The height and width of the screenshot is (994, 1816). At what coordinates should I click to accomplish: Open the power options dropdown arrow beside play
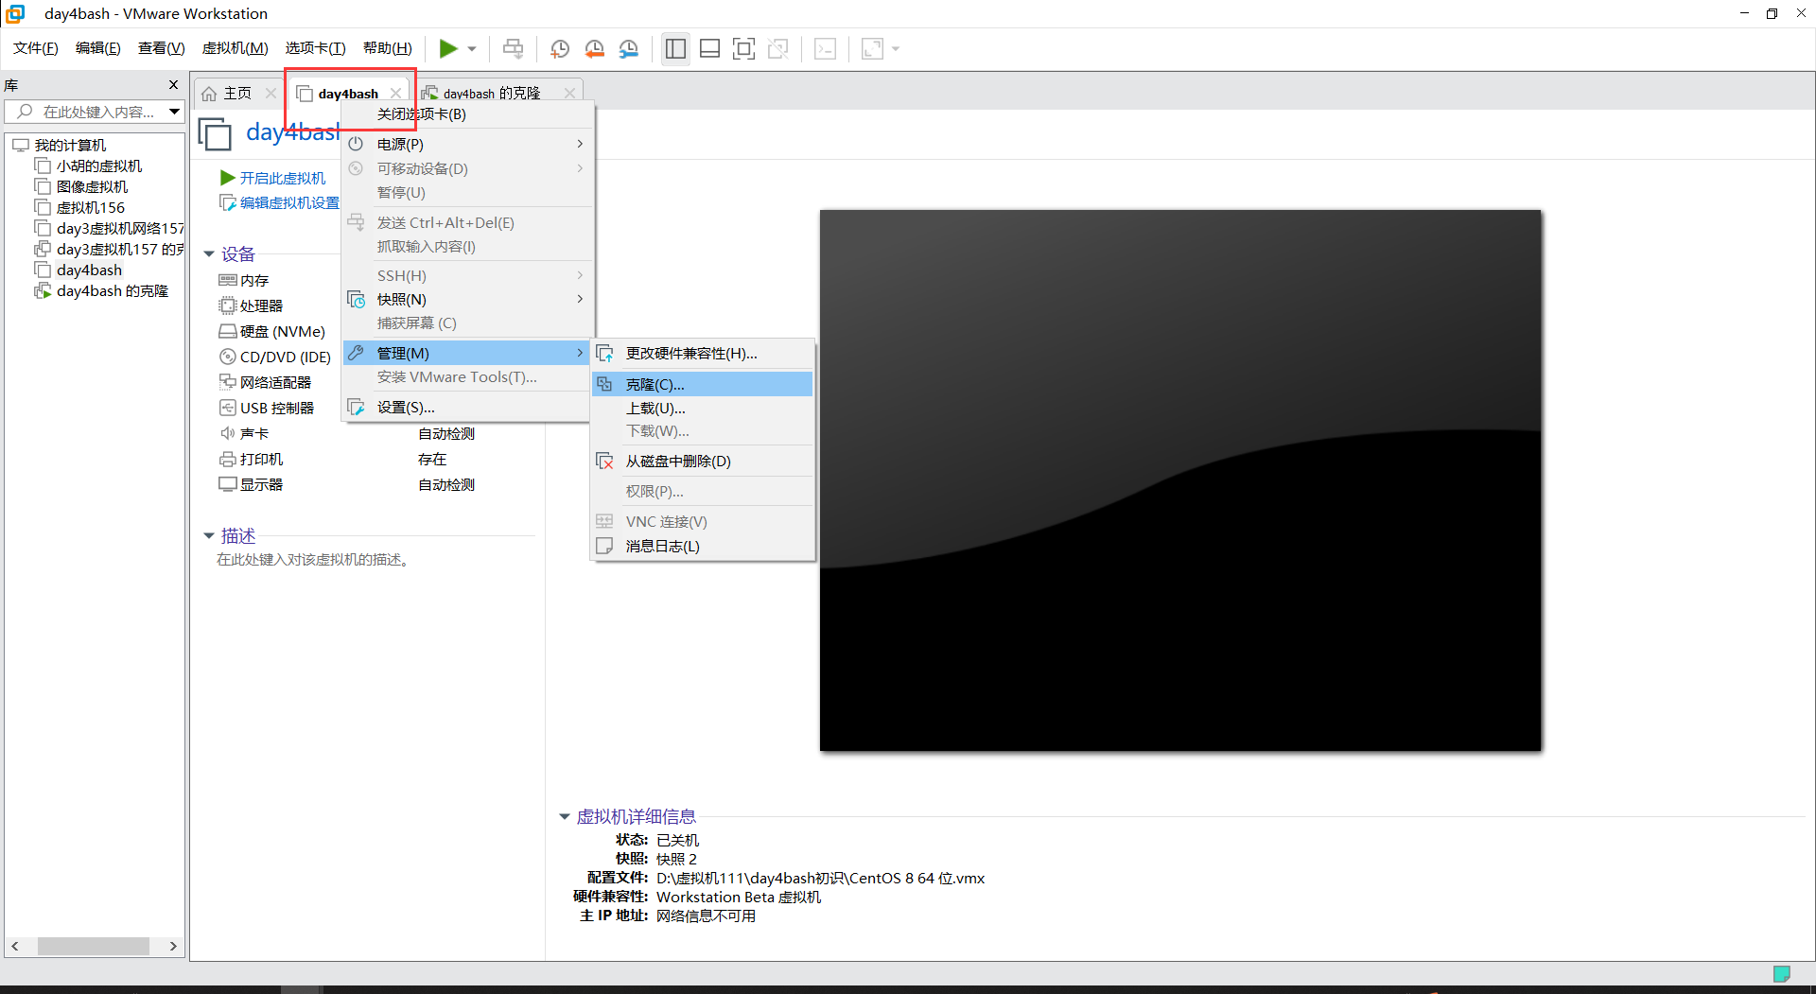coord(472,49)
